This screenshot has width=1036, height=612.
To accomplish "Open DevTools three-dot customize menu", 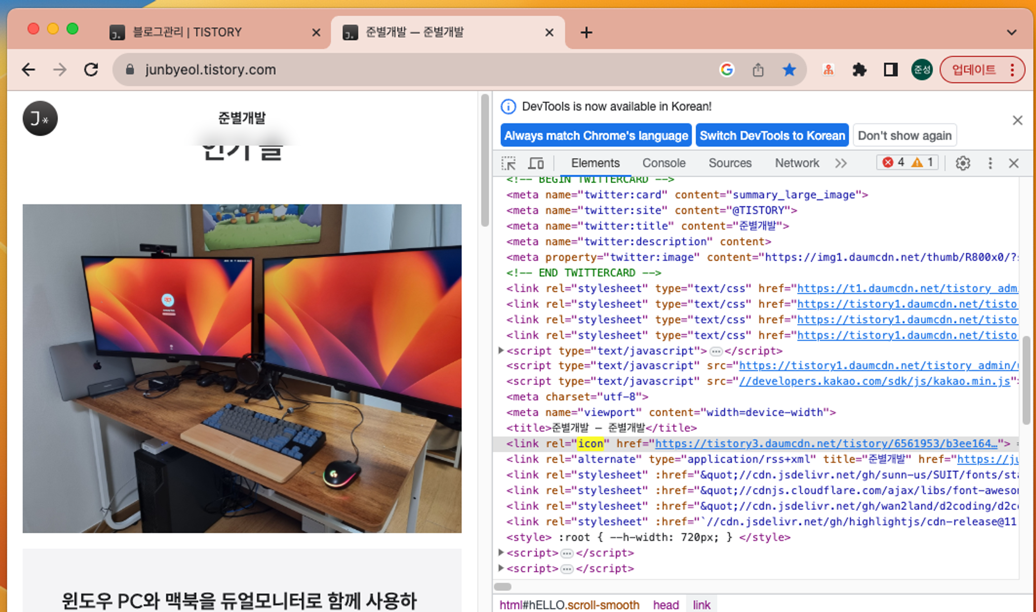I will pos(990,163).
